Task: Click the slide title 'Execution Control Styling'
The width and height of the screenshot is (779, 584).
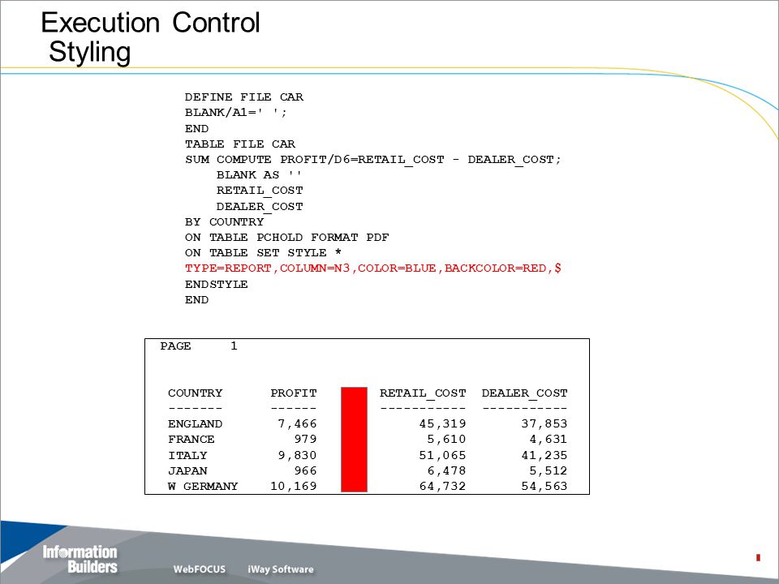Action: [x=150, y=36]
